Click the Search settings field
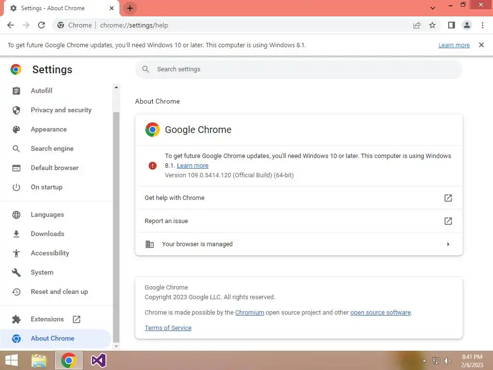The height and width of the screenshot is (370, 493). (298, 69)
